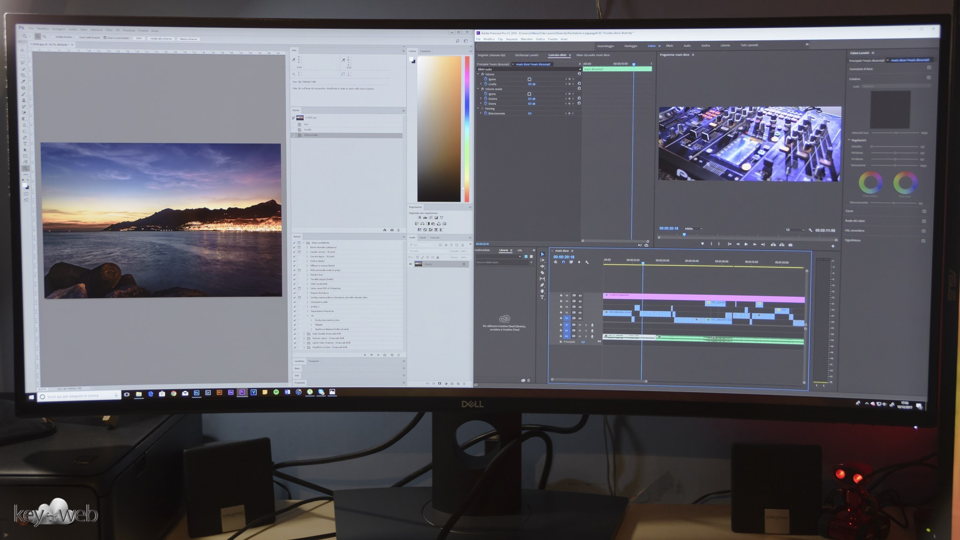Open the Sequenza menu in Premiere

pos(511,39)
